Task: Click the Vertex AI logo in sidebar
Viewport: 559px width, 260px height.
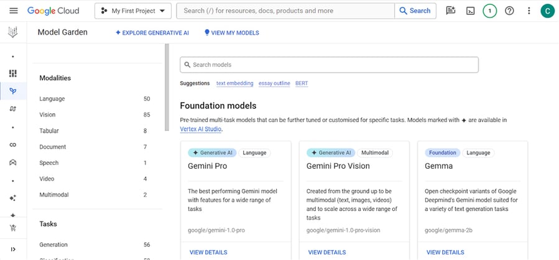Action: pos(13,33)
